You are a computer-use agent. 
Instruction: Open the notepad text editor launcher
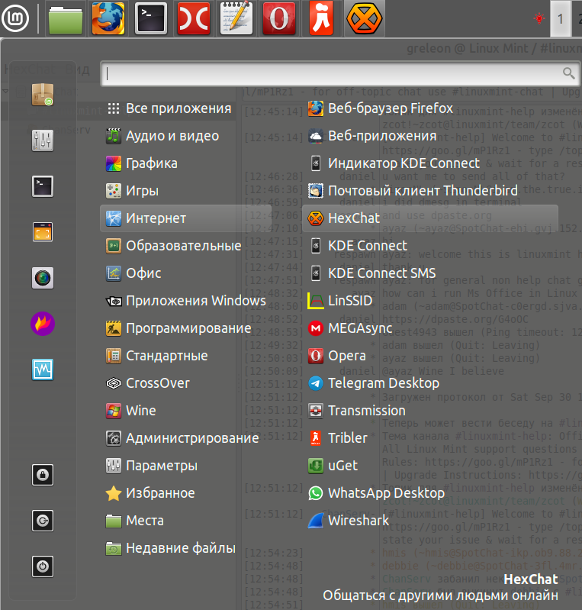pyautogui.click(x=236, y=18)
